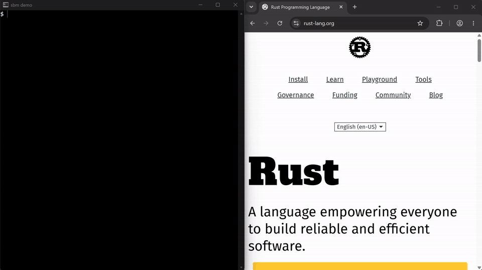View site information icon in address bar
Image resolution: width=482 pixels, height=270 pixels.
[x=296, y=24]
